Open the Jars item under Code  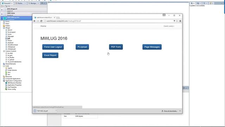9,74
